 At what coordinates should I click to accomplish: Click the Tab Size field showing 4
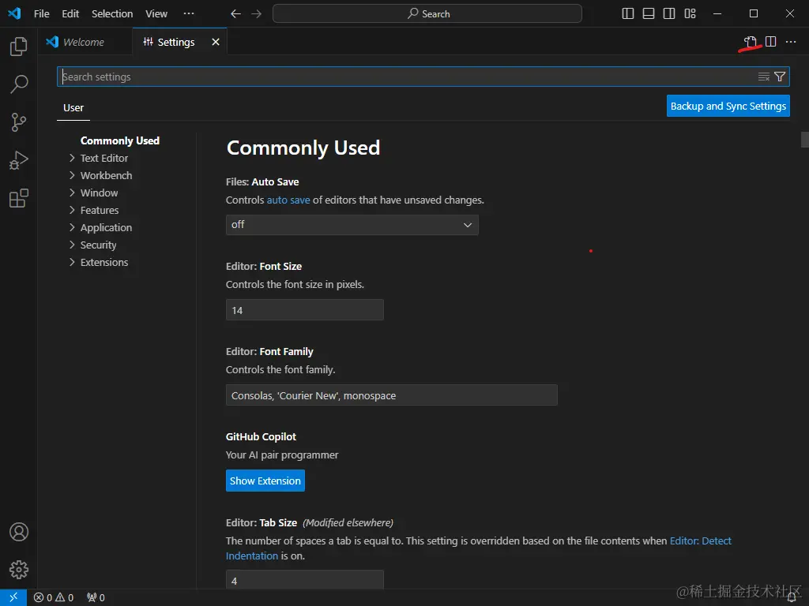pyautogui.click(x=304, y=580)
